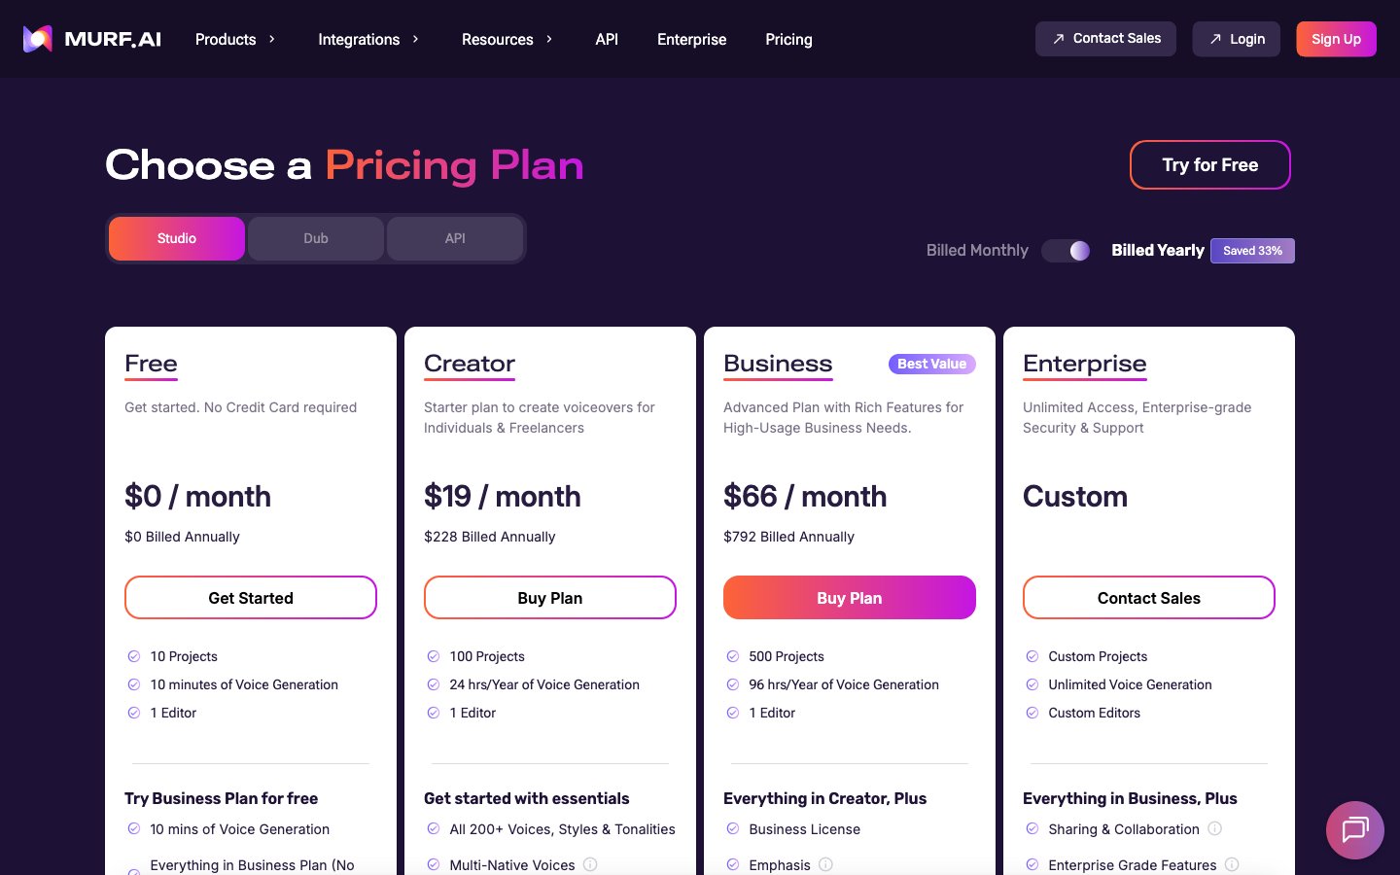
Task: Click Buy Plan for Business plan
Action: [849, 598]
